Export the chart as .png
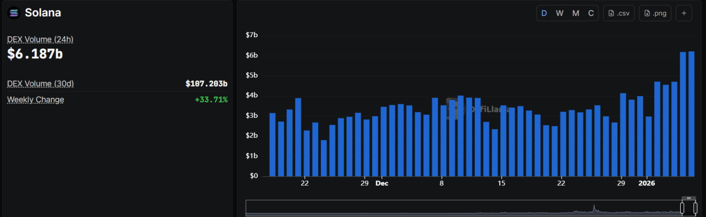706x217 pixels. [x=655, y=13]
